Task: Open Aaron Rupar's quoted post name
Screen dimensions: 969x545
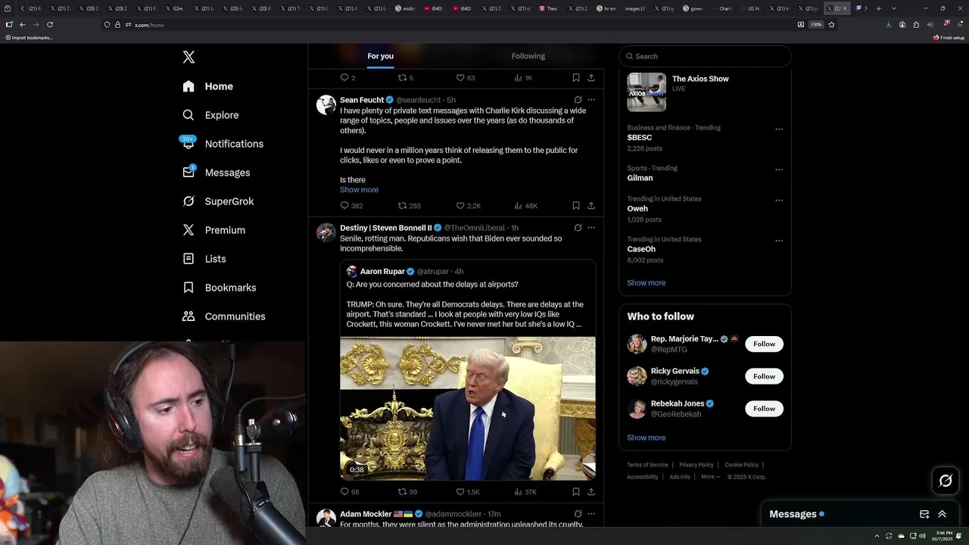Action: coord(382,271)
